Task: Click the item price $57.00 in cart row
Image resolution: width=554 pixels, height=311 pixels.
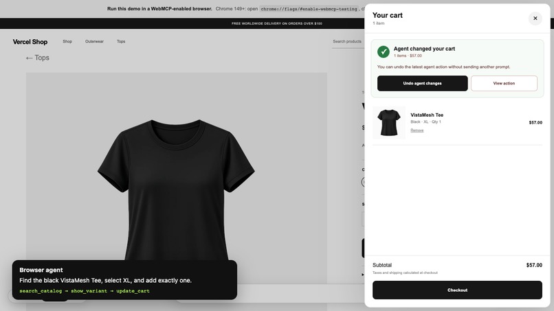Action: (x=535, y=122)
